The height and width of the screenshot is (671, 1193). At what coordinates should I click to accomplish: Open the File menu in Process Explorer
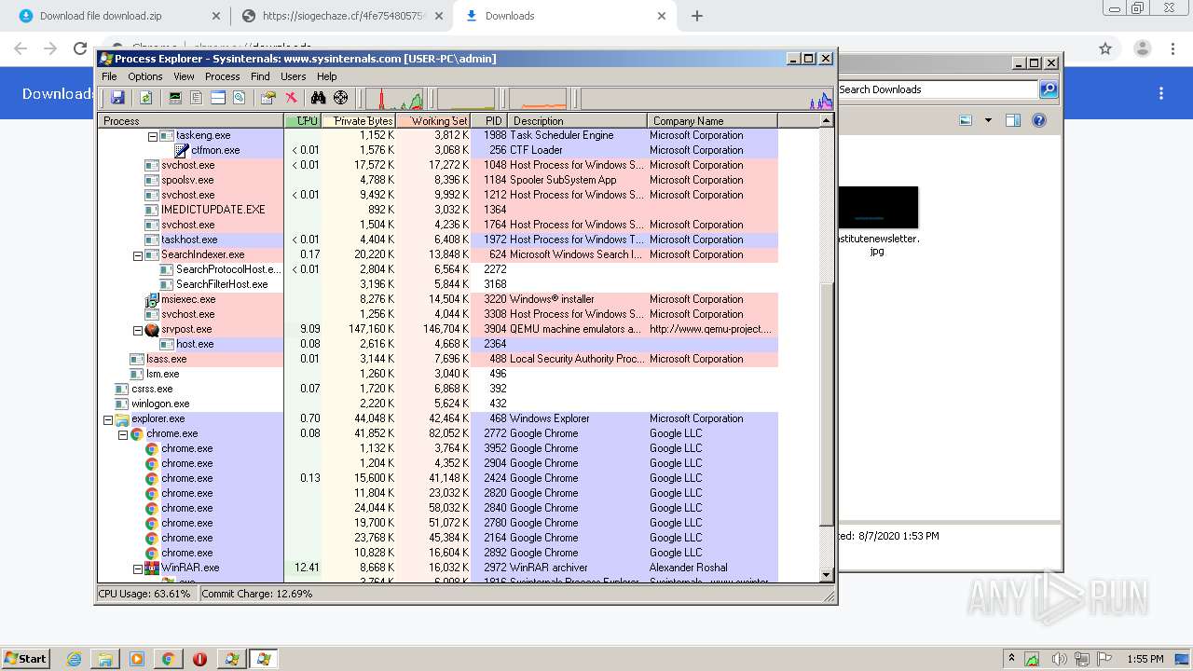click(x=109, y=76)
